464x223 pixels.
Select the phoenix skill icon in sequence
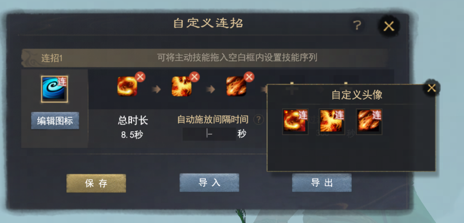(182, 86)
